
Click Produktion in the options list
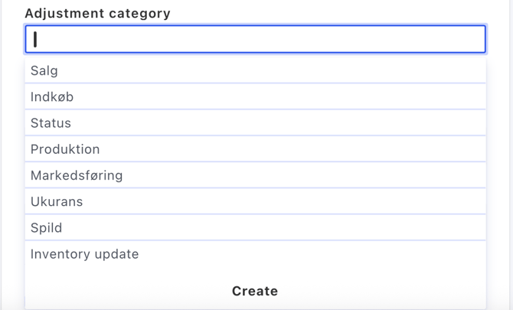[255, 149]
